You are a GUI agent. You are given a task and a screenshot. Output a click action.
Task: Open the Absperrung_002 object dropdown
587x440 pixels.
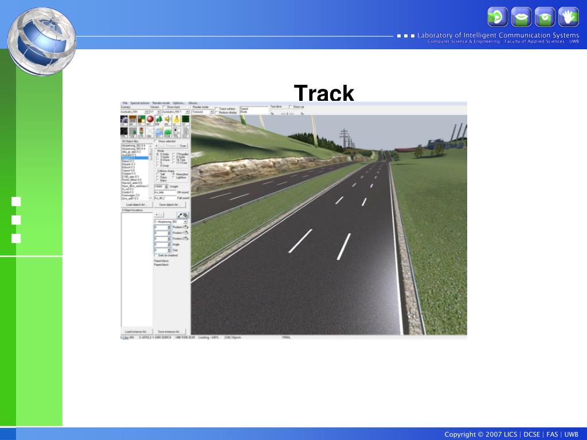click(x=171, y=222)
